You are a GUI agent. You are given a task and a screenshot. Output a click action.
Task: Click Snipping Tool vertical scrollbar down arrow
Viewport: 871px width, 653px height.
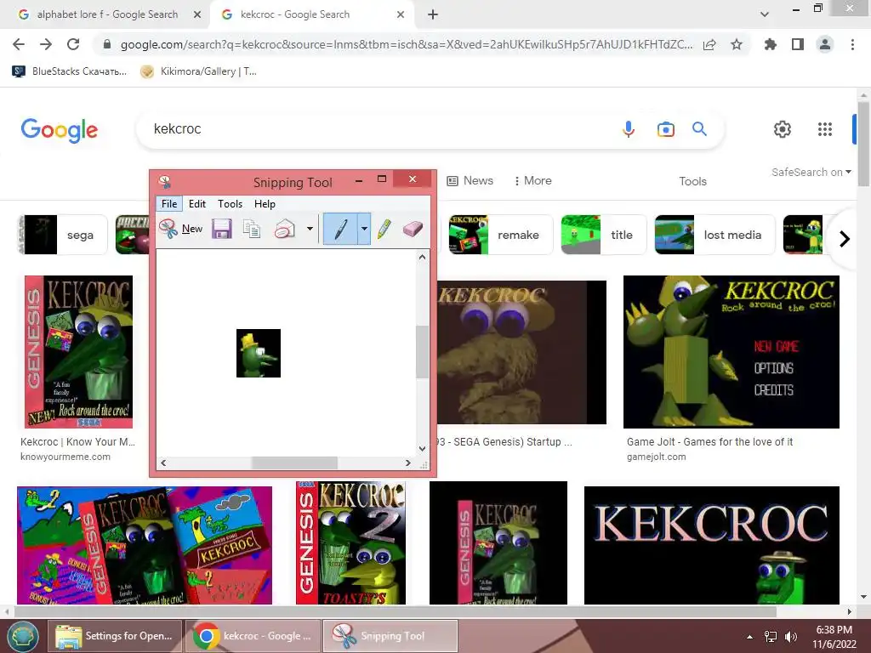point(422,449)
